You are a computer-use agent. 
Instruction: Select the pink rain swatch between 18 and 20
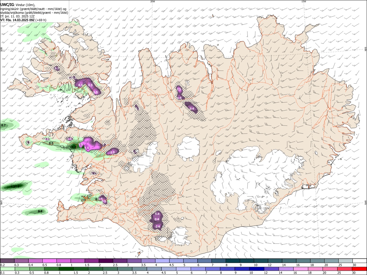[315, 269]
